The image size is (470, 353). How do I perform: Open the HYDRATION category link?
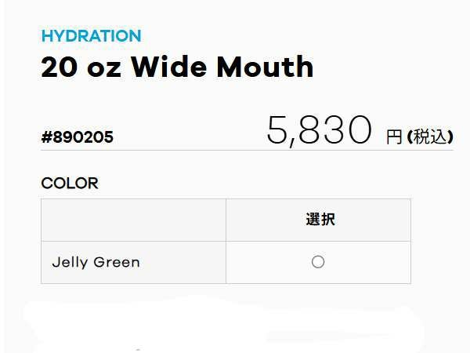click(91, 36)
